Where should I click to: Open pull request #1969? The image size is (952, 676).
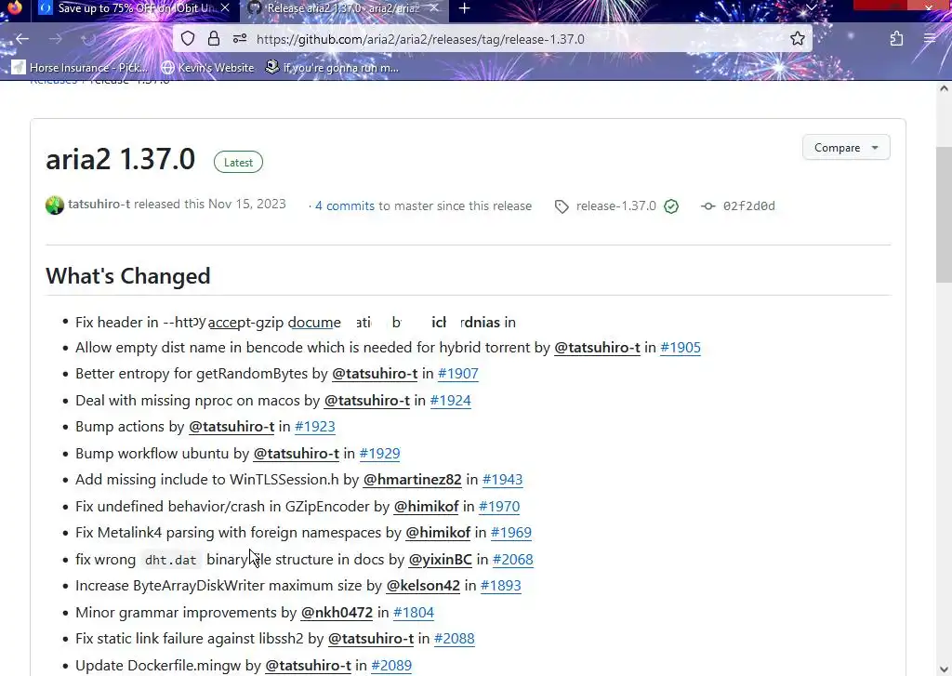point(510,532)
